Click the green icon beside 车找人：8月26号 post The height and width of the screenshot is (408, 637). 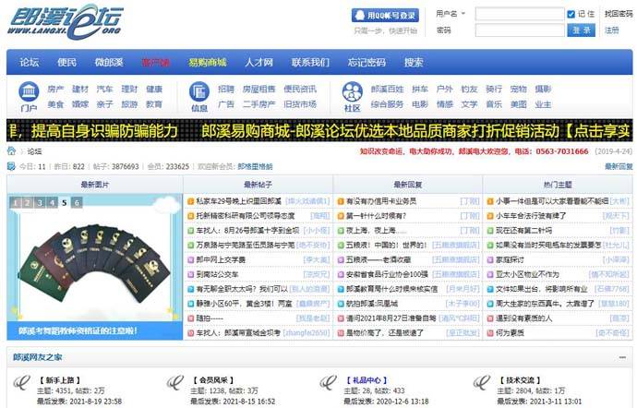(x=190, y=231)
